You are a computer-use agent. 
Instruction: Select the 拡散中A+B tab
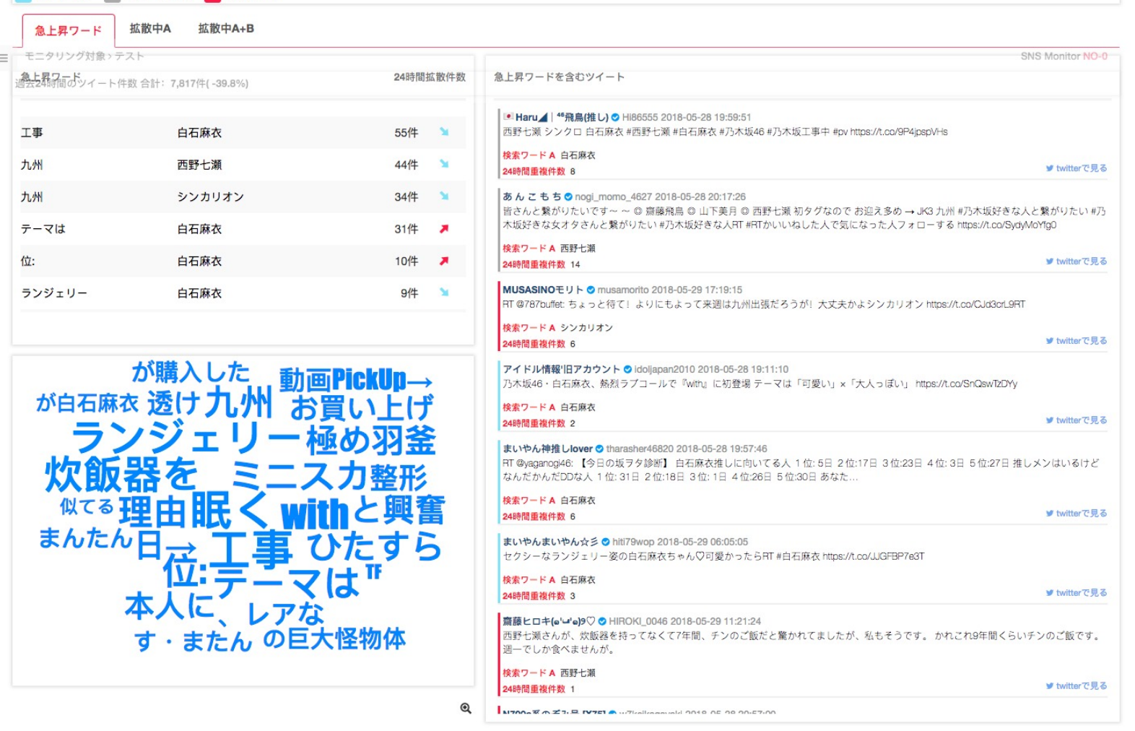[226, 29]
